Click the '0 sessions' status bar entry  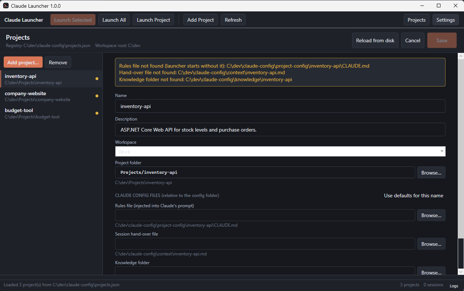pos(433,285)
